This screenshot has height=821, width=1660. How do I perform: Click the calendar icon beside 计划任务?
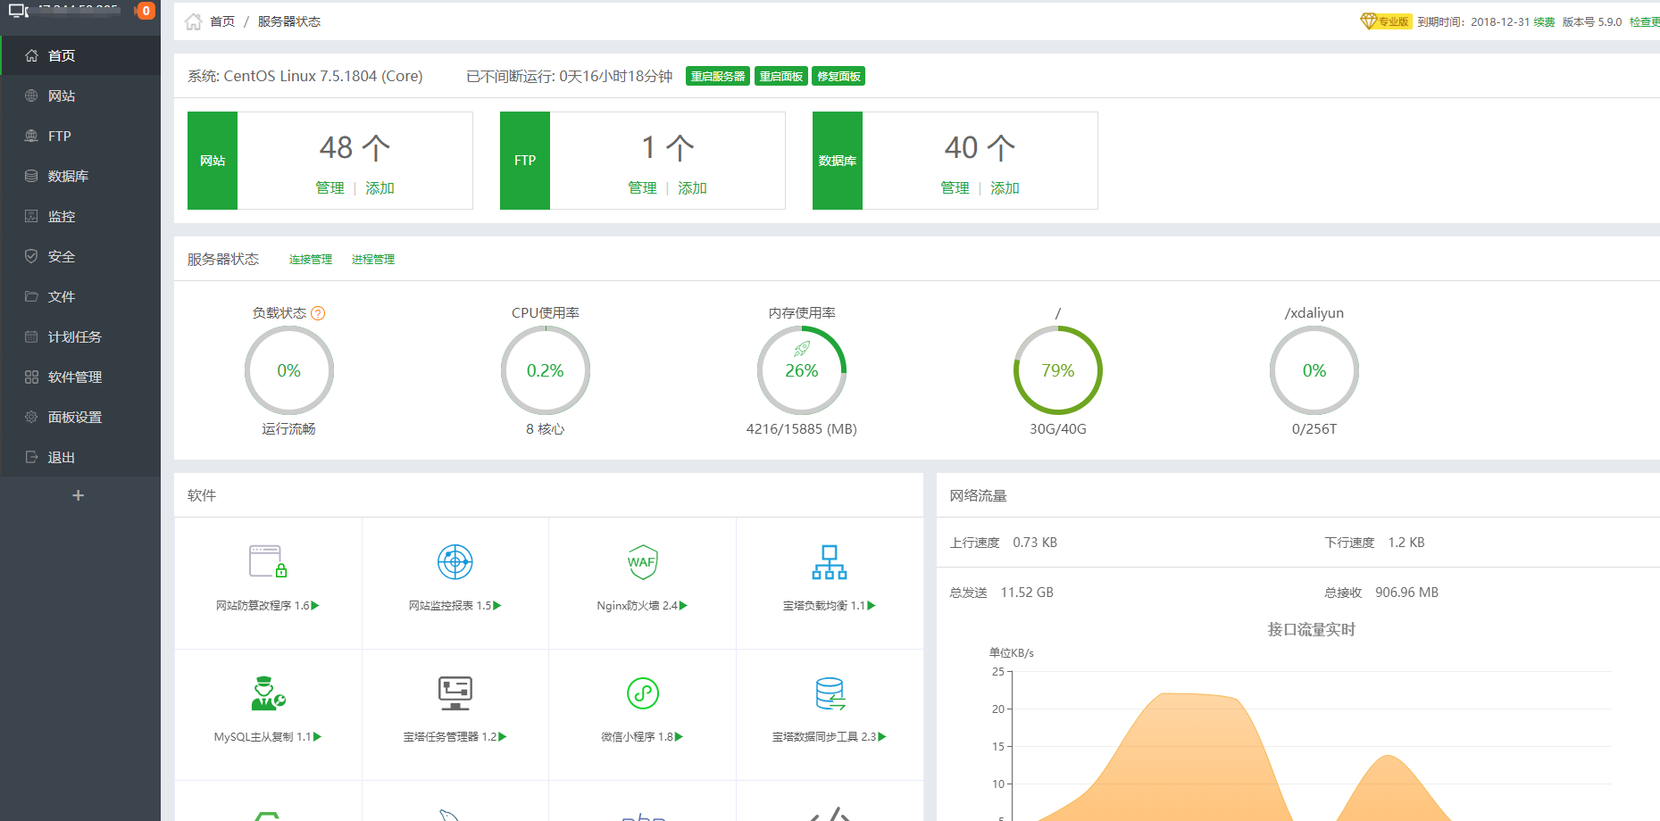[x=31, y=336]
